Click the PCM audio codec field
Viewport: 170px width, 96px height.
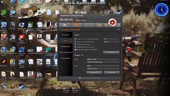(x=103, y=66)
